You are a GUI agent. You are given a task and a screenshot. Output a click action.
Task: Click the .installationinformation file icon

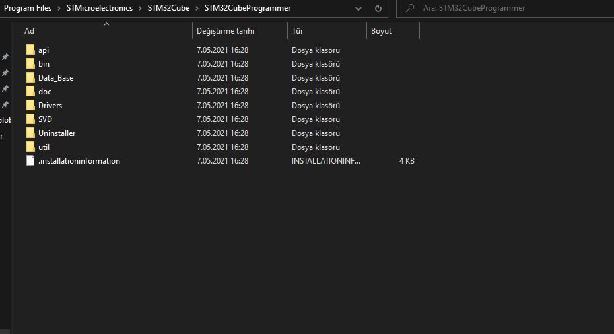click(x=30, y=161)
